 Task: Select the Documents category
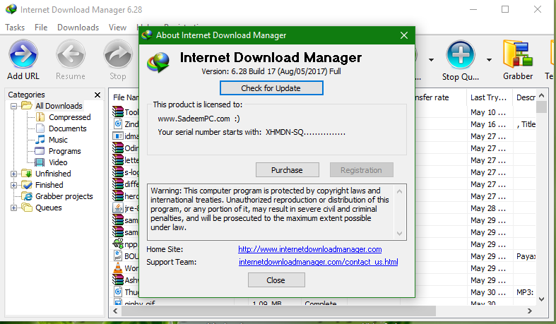(x=67, y=128)
